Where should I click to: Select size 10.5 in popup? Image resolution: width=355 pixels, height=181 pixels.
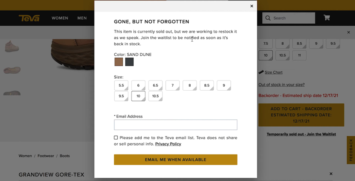tap(155, 96)
